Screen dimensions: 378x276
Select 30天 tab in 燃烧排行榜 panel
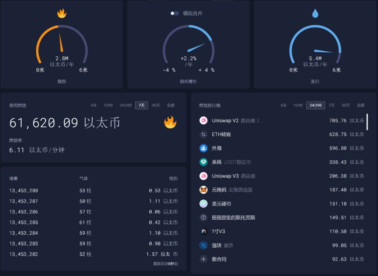tap(346, 105)
